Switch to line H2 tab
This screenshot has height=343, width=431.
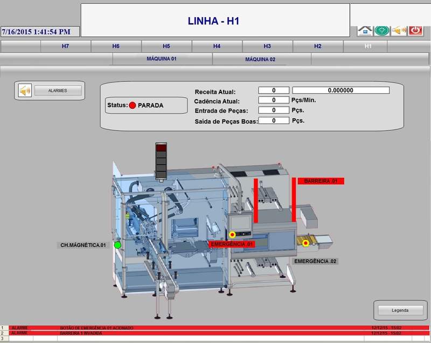(318, 46)
